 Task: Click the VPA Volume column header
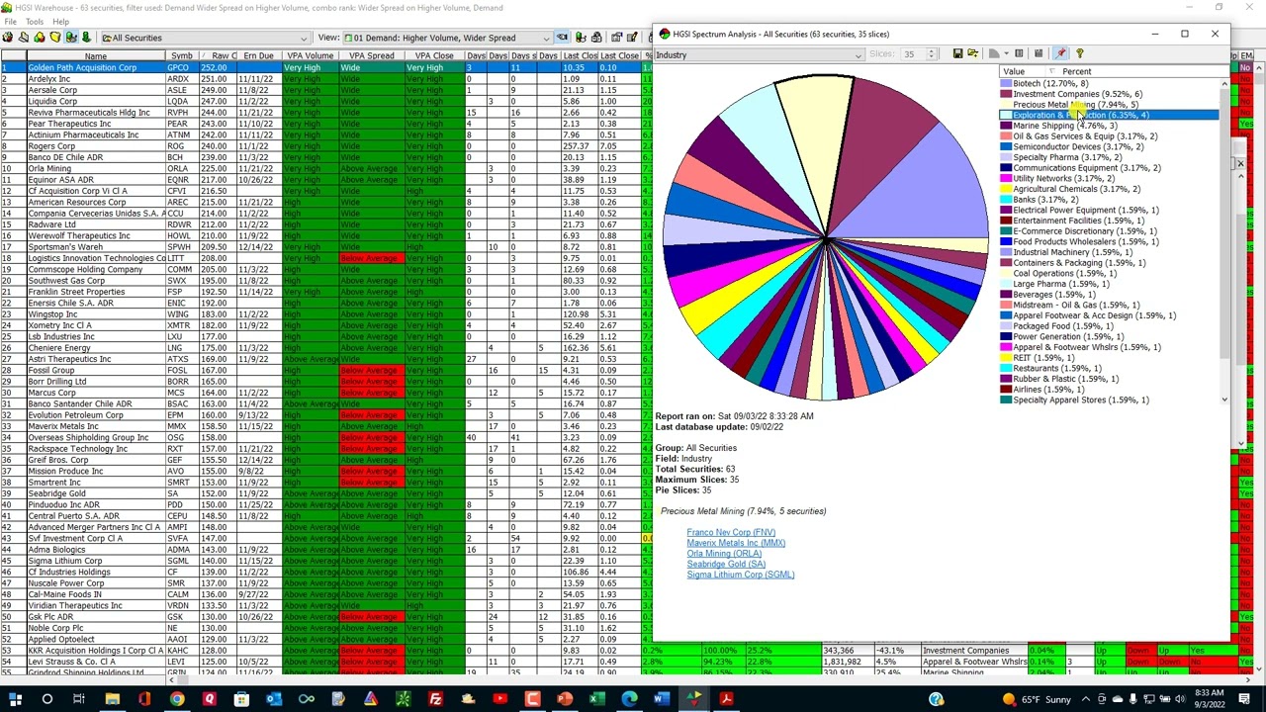click(310, 55)
